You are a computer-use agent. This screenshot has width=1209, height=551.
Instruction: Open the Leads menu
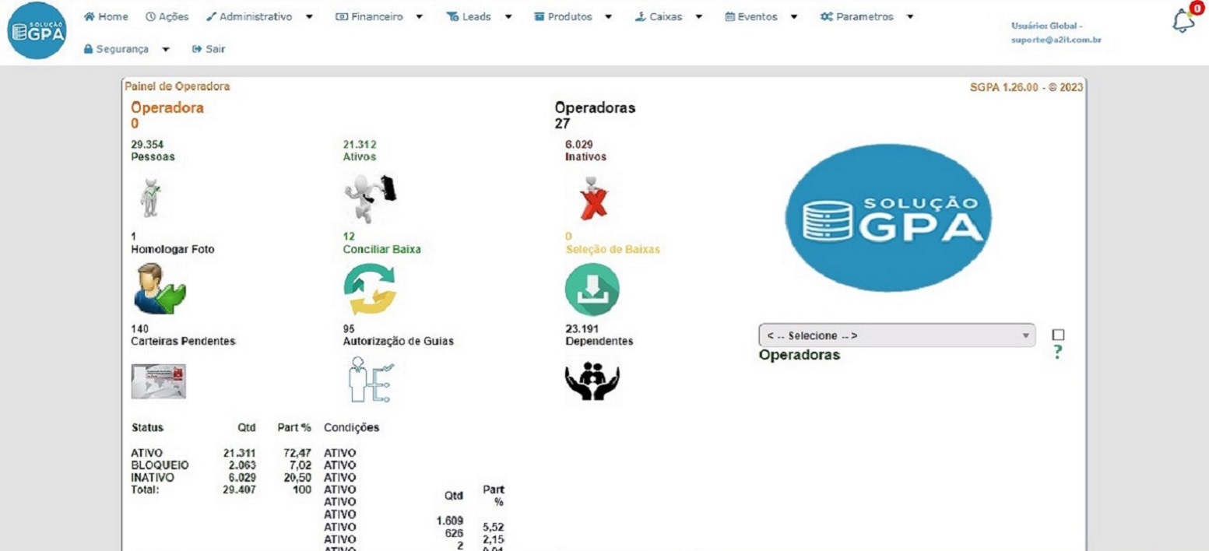coord(479,16)
